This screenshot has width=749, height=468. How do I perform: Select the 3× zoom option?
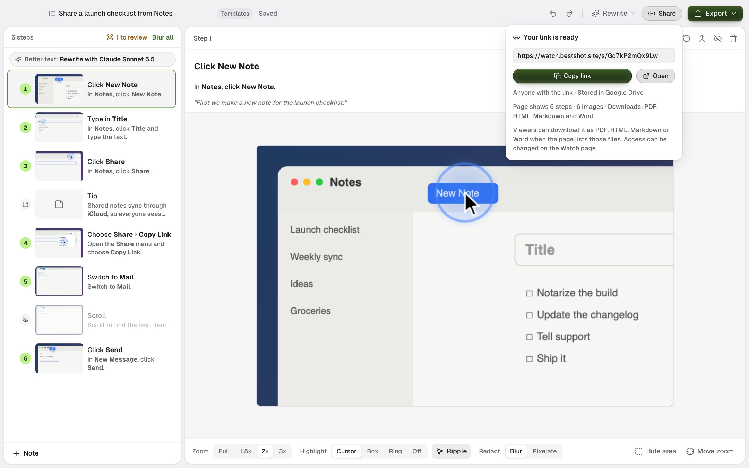coord(282,451)
